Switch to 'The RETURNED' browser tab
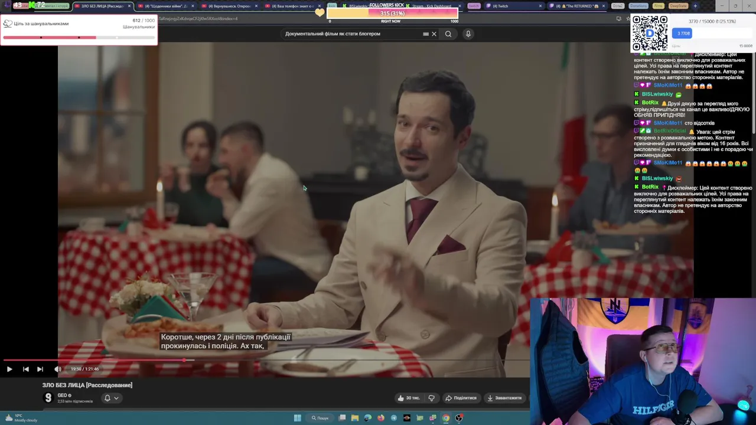 coord(577,6)
